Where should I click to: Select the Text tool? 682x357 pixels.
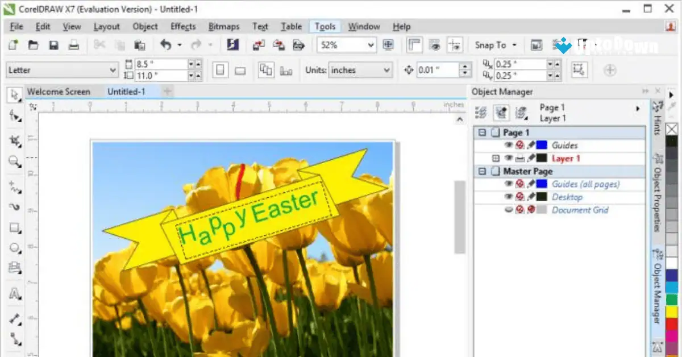click(14, 294)
